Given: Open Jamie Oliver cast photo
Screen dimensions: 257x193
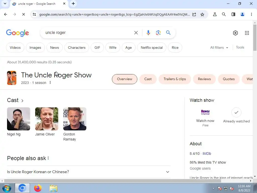Looking at the screenshot, I should (46, 119).
